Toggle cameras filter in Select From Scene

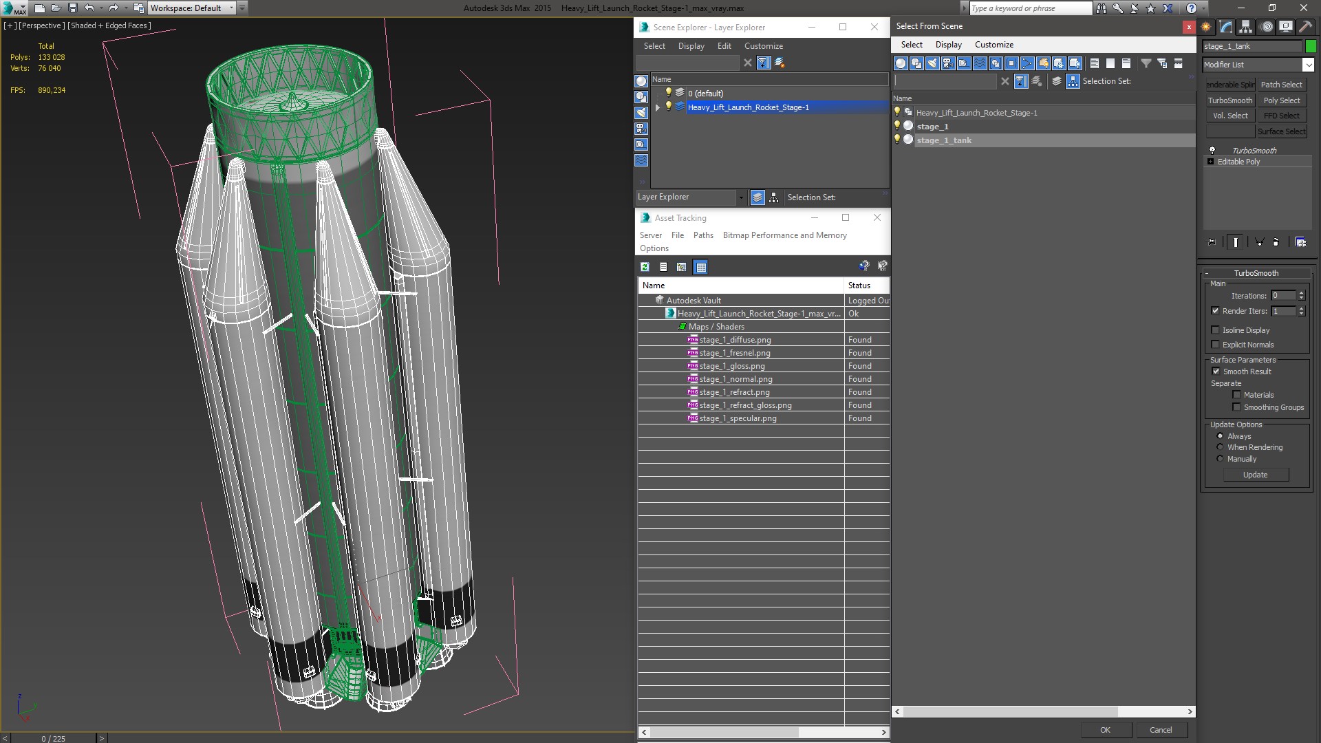948,63
